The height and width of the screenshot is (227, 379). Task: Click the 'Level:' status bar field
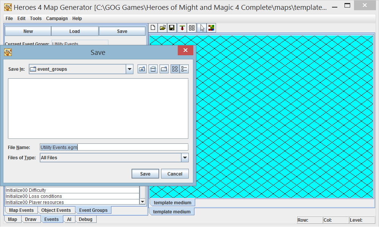coord(362,220)
